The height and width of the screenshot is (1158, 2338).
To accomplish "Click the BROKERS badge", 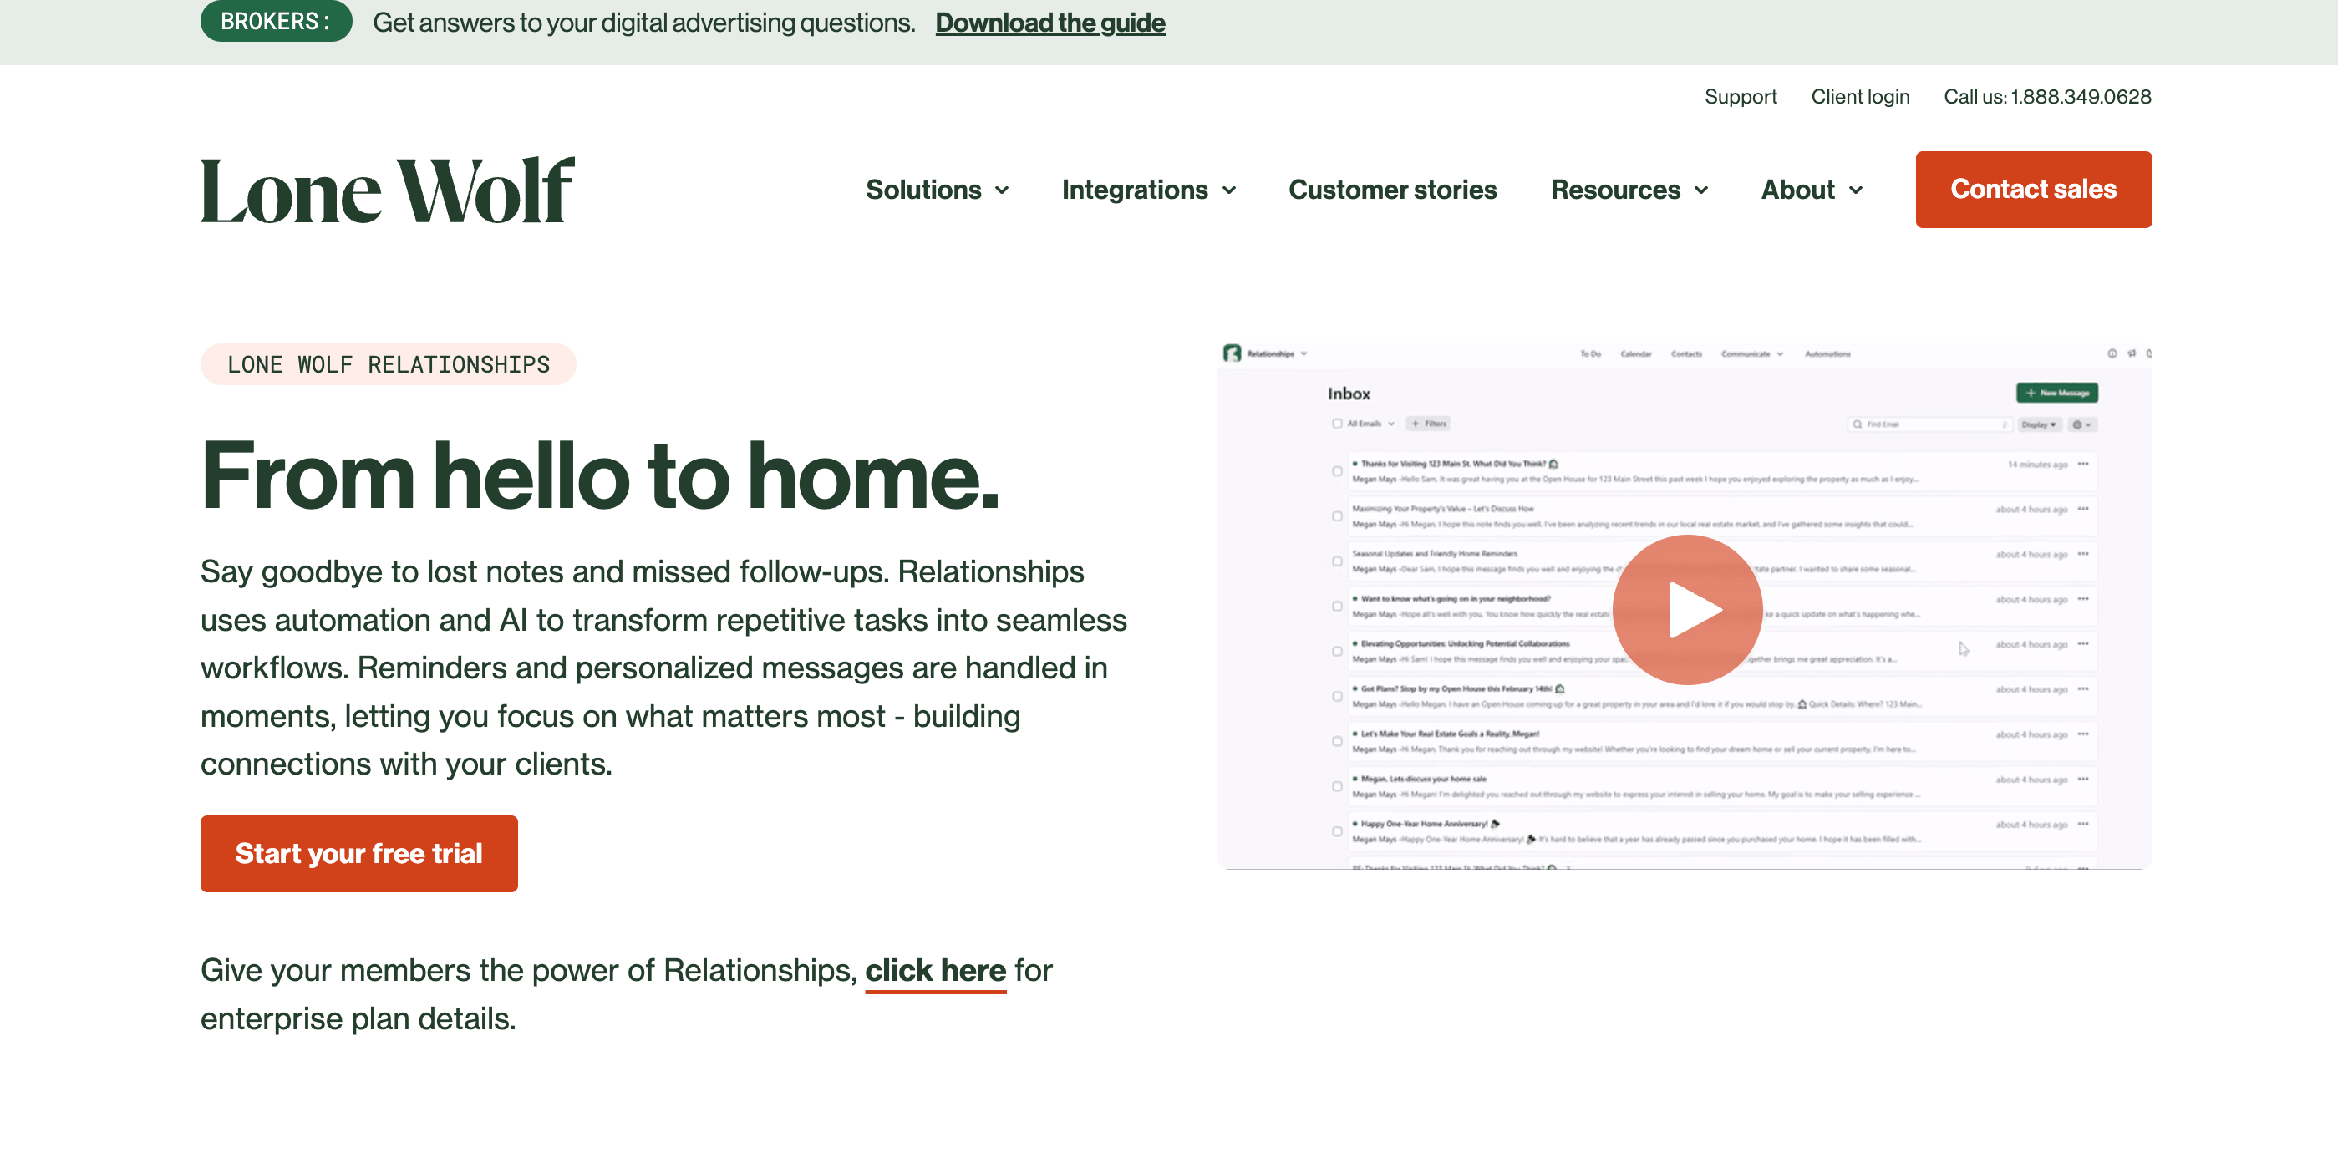I will [x=276, y=20].
